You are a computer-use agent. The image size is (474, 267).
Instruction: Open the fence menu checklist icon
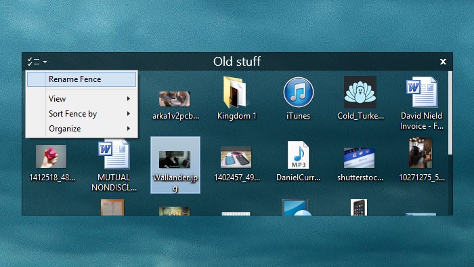tap(34, 62)
